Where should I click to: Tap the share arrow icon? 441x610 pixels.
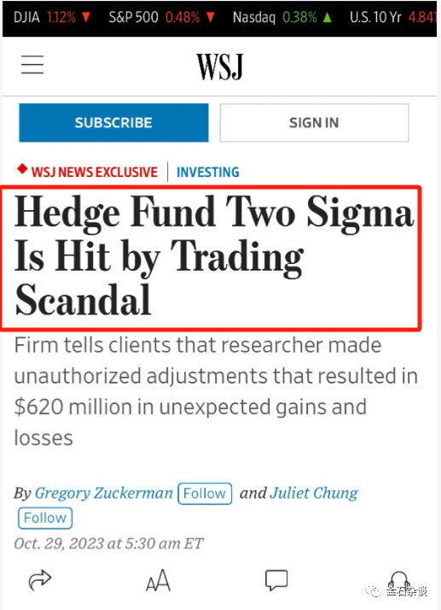[40, 580]
